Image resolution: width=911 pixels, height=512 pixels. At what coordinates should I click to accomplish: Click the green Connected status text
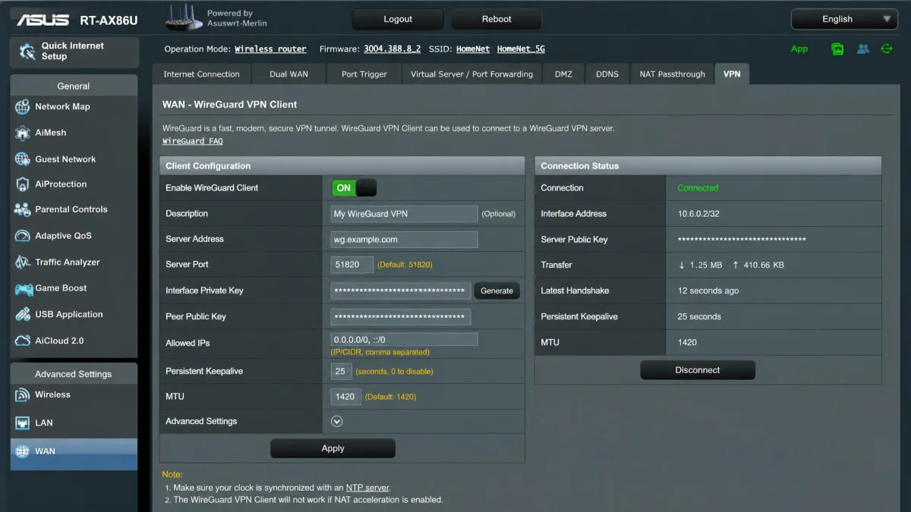click(698, 188)
